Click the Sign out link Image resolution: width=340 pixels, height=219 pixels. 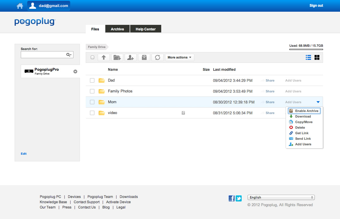tap(316, 6)
